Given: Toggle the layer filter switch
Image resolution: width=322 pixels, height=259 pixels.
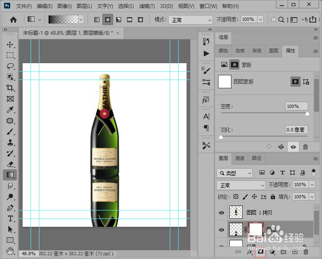Looking at the screenshot, I should (313, 172).
